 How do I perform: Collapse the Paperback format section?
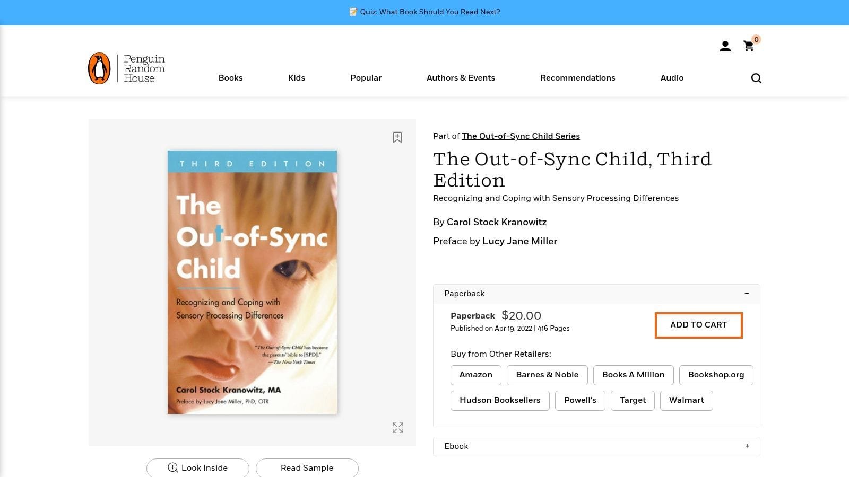596,294
